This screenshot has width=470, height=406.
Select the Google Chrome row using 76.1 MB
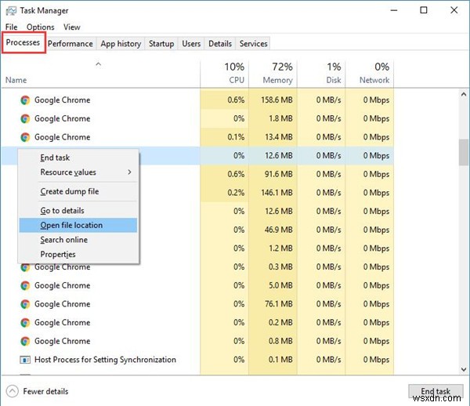[x=198, y=304]
